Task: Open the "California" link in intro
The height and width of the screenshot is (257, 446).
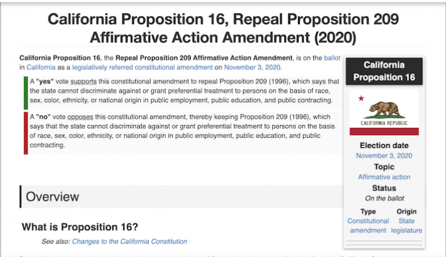Action: click(41, 67)
